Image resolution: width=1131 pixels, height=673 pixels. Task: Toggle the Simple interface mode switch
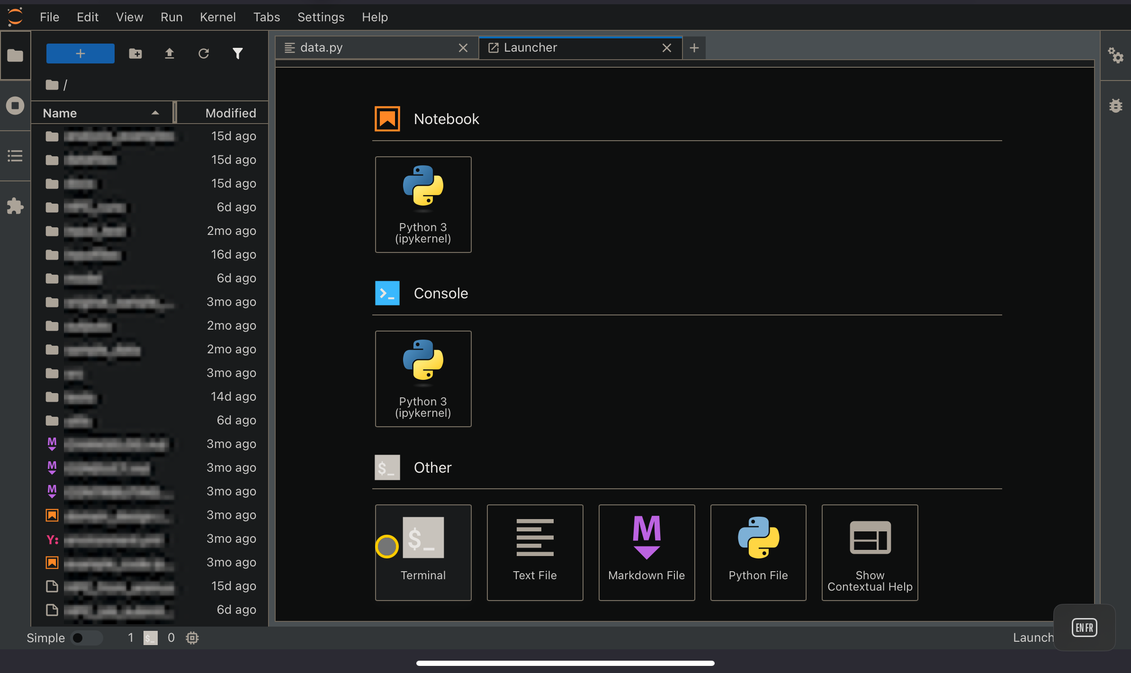[x=87, y=638]
